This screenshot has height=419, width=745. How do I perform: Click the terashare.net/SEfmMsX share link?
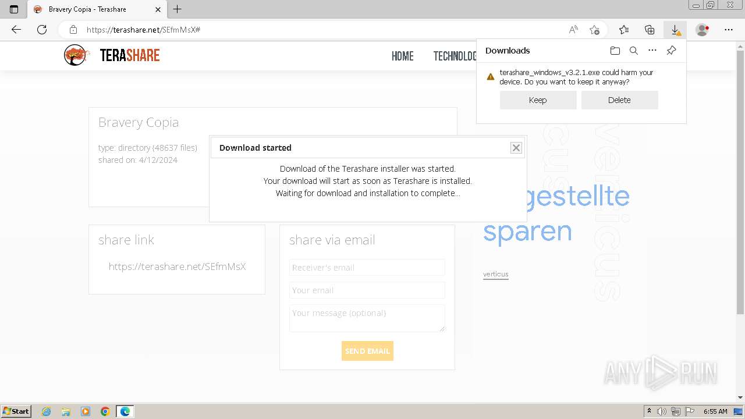[x=177, y=267]
